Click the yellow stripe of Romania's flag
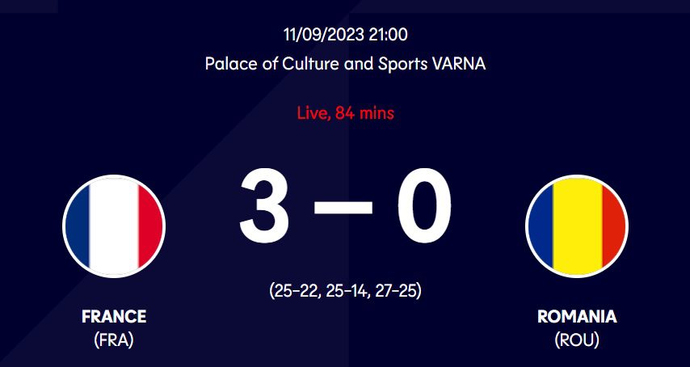The image size is (690, 367). (x=577, y=226)
